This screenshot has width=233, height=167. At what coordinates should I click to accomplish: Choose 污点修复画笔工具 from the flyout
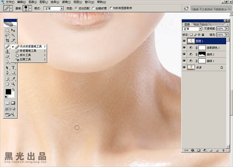(29, 47)
